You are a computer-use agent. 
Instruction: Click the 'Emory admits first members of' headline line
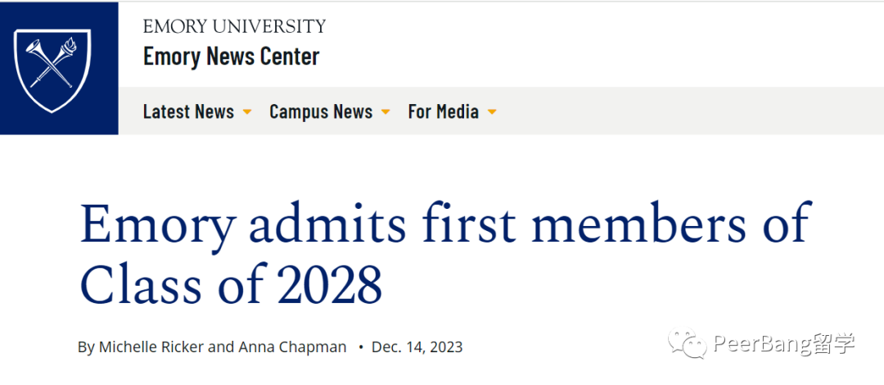coord(446,224)
